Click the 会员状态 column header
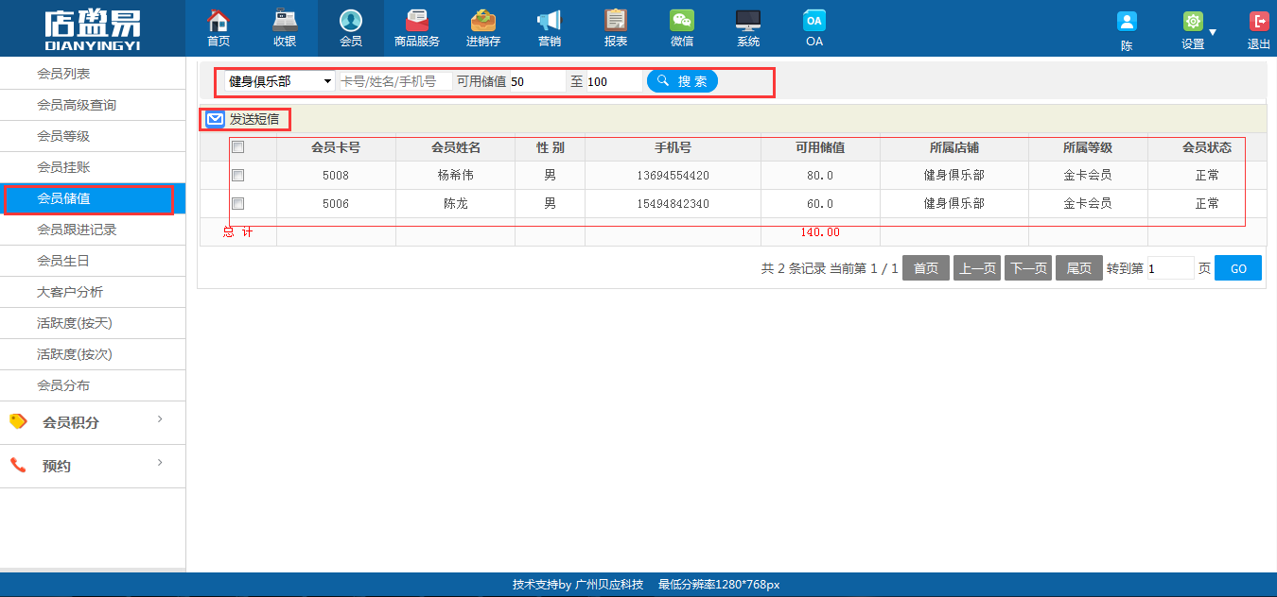This screenshot has width=1277, height=597. tap(1207, 147)
